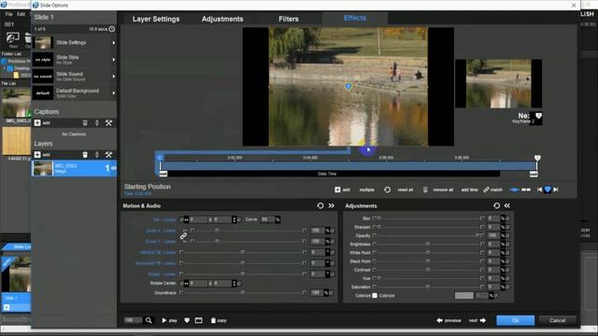Image resolution: width=598 pixels, height=336 pixels.
Task: Click the Soundtrack volume slider handle
Action: coord(243,292)
